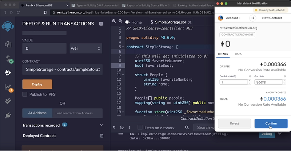Image resolution: width=291 pixels, height=151 pixels.
Task: Open Remix home logo icon in sidebar
Action: (x=8, y=26)
